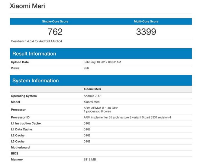Select the L2 Cache 0 KB value
The height and width of the screenshot is (166, 210).
pyautogui.click(x=87, y=136)
